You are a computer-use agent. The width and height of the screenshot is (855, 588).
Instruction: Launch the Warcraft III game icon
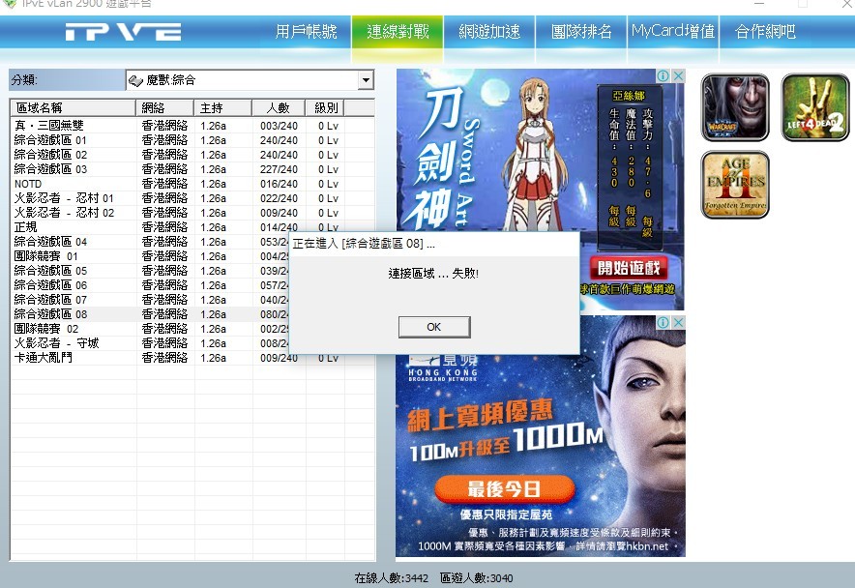click(x=735, y=107)
